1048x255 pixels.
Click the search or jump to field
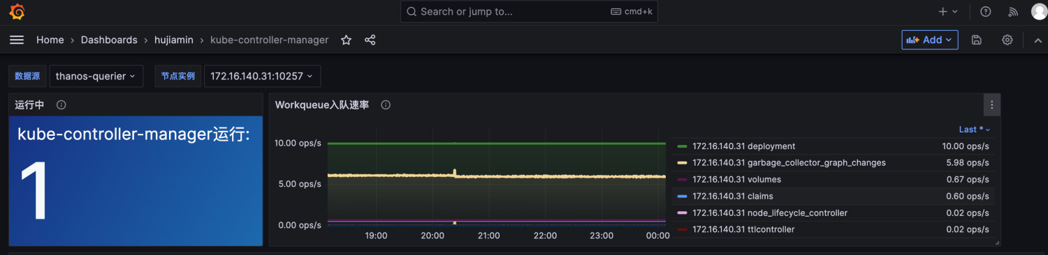(529, 12)
